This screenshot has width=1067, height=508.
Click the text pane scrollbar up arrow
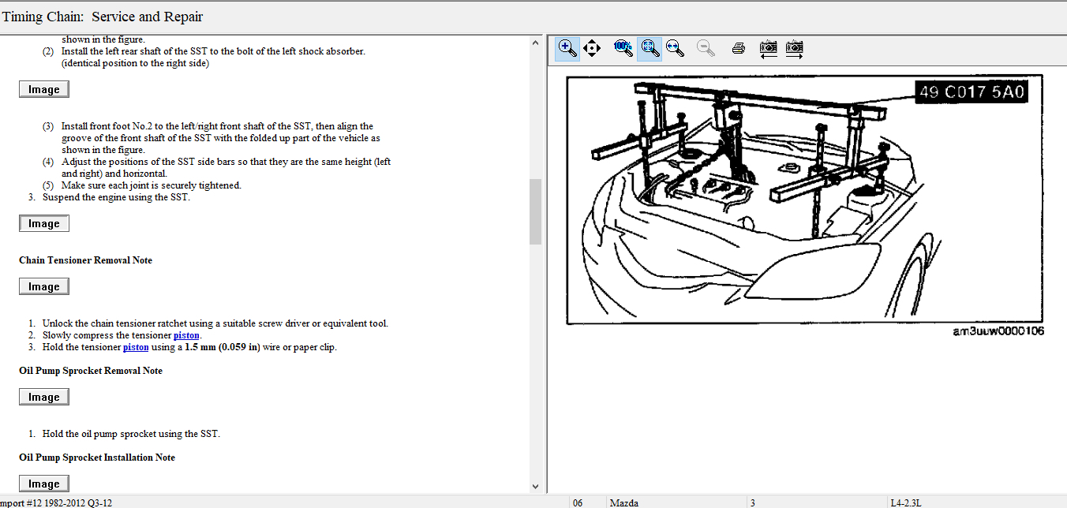(x=535, y=42)
